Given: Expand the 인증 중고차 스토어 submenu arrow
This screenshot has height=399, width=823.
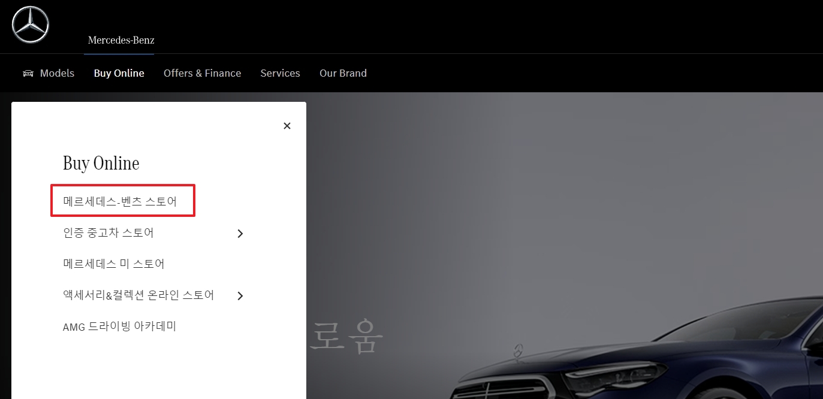Looking at the screenshot, I should point(240,234).
